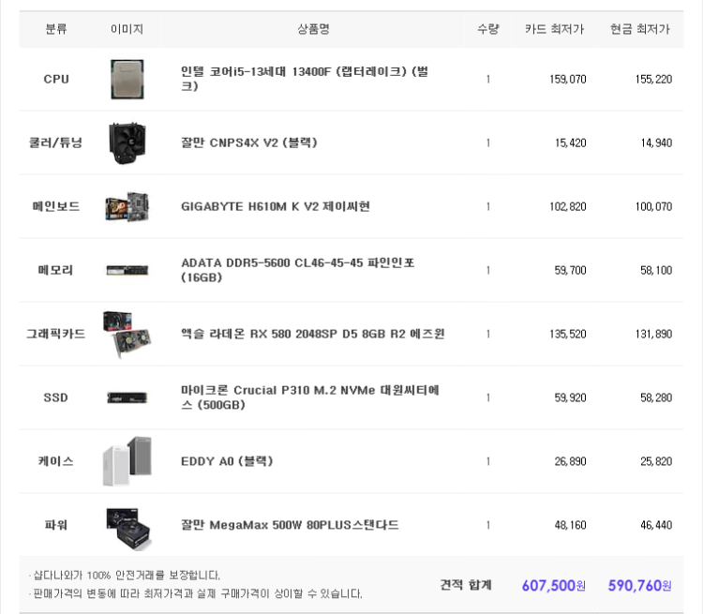The height and width of the screenshot is (614, 703).
Task: Click the Crucial P310 SSD image
Action: pyautogui.click(x=127, y=397)
